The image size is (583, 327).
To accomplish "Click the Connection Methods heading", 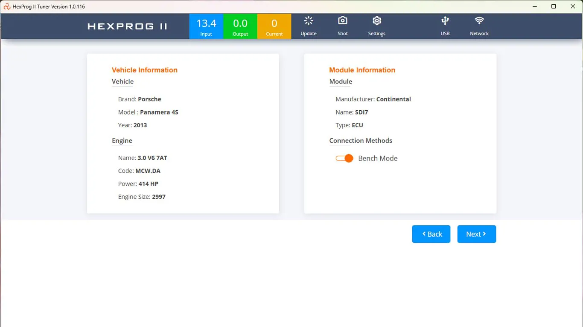I will 361,141.
